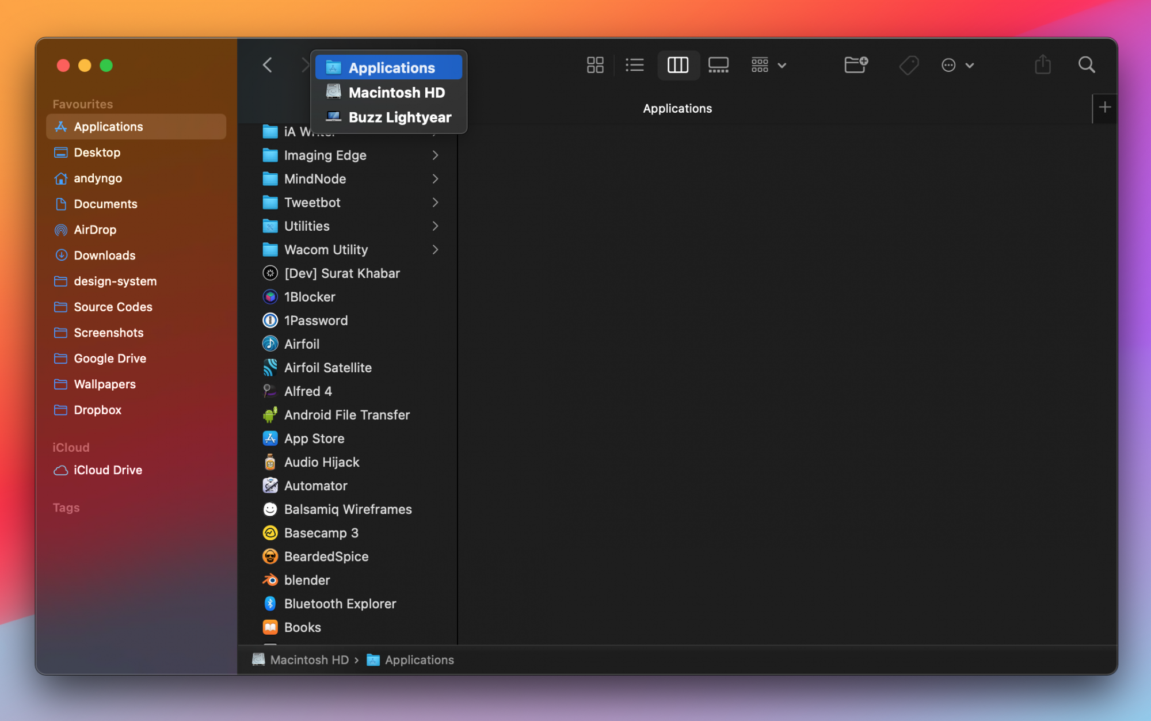Switch to icon grid view

[x=595, y=65]
